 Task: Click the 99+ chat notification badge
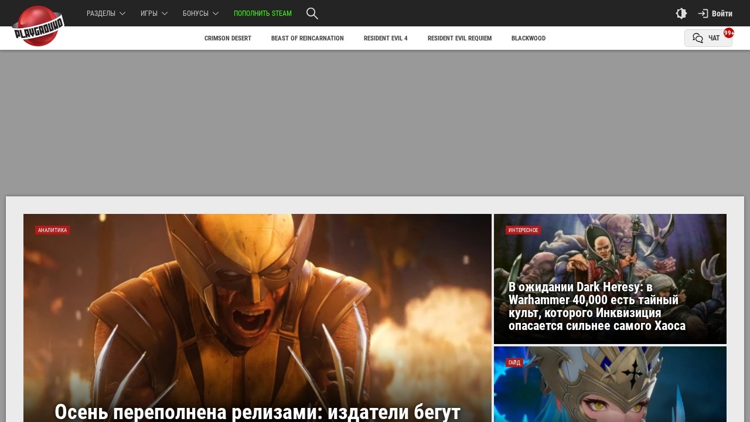coord(729,33)
